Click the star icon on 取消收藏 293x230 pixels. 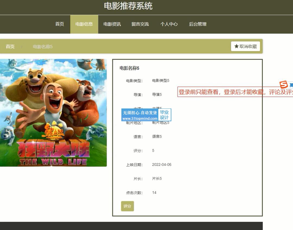pyautogui.click(x=236, y=46)
